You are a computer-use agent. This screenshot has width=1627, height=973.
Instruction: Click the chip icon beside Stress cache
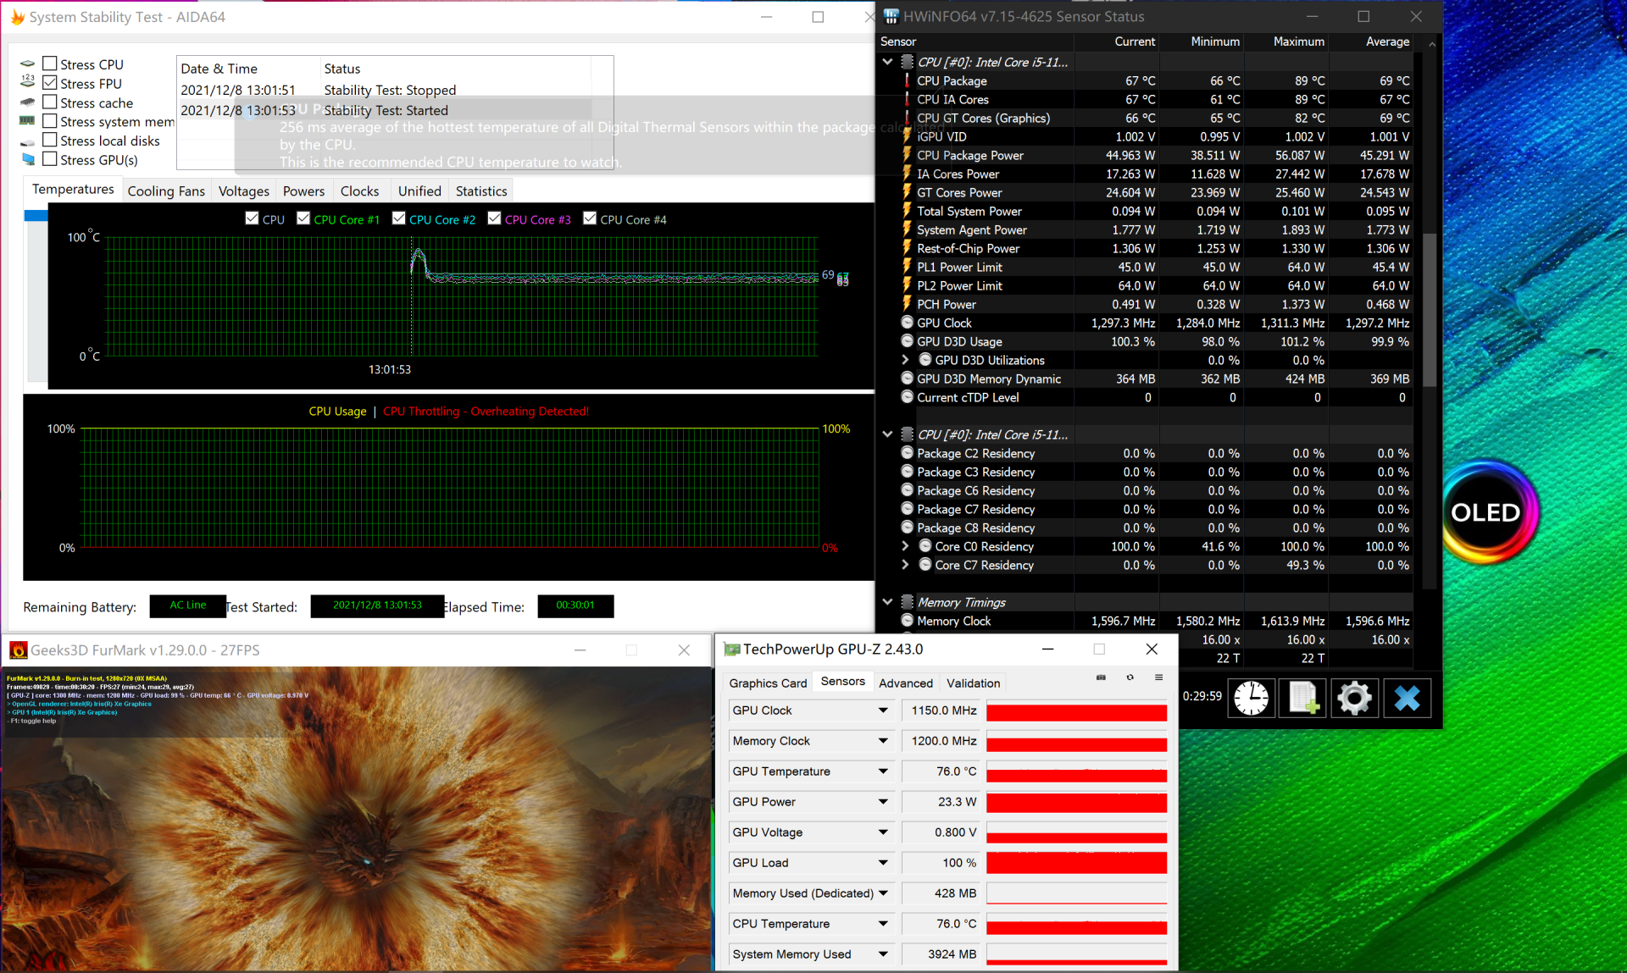[x=28, y=102]
